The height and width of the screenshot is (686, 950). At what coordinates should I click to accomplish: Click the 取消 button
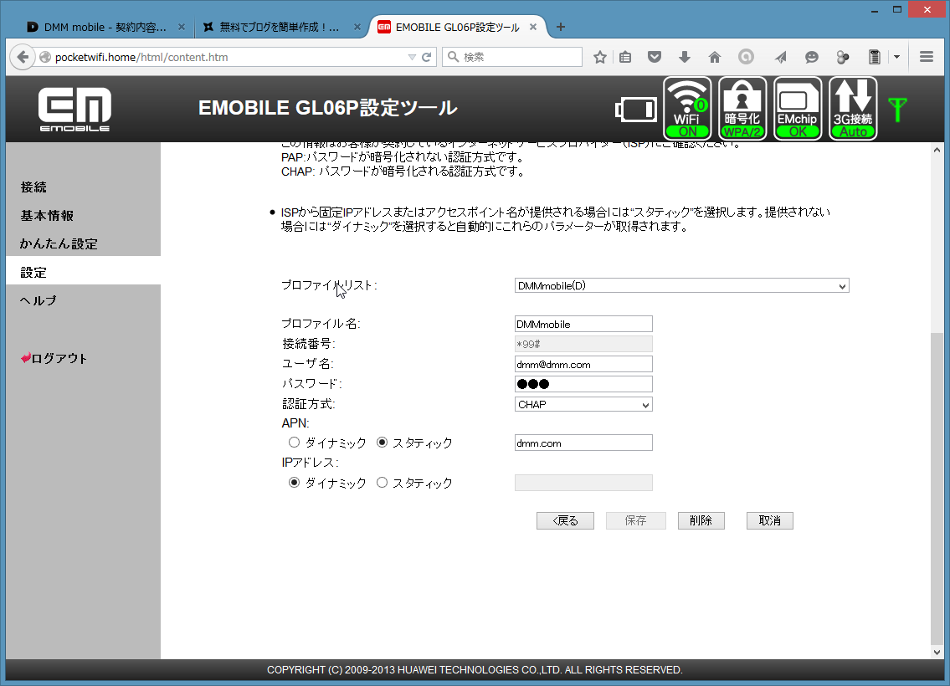click(769, 520)
